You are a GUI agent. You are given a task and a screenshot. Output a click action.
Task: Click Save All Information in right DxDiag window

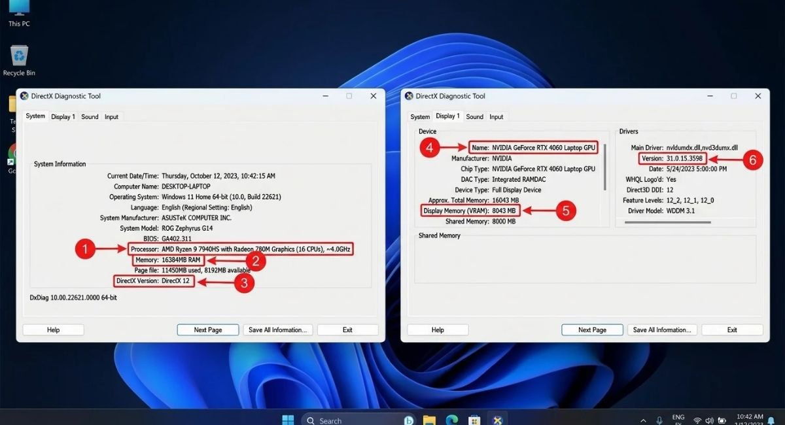point(663,330)
